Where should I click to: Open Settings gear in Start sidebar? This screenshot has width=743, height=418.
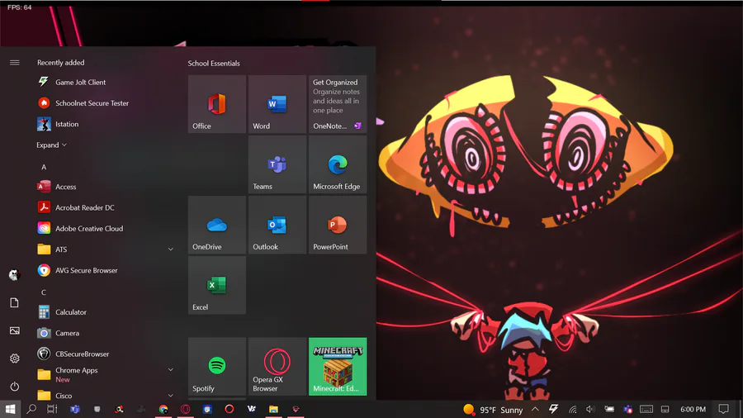click(15, 359)
